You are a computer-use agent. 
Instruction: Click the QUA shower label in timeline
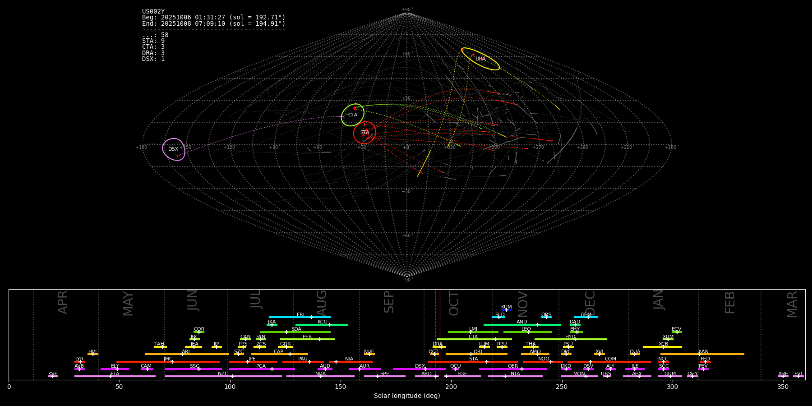[635, 352]
